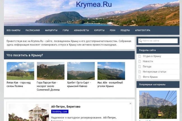The width and height of the screenshot is (182, 121).
Task: Open the Гора Парсук-Кая thumbnail image
Action: click(x=51, y=71)
